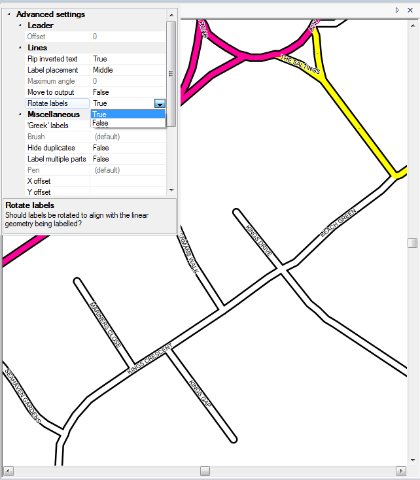Choose False in the Rotate labels list
The width and height of the screenshot is (420, 480).
point(128,123)
